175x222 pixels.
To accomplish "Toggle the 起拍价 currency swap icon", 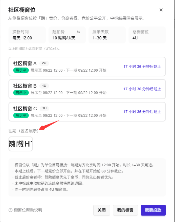I will click(78, 32).
